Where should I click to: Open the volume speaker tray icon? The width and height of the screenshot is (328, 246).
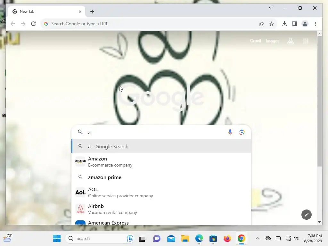point(296,238)
